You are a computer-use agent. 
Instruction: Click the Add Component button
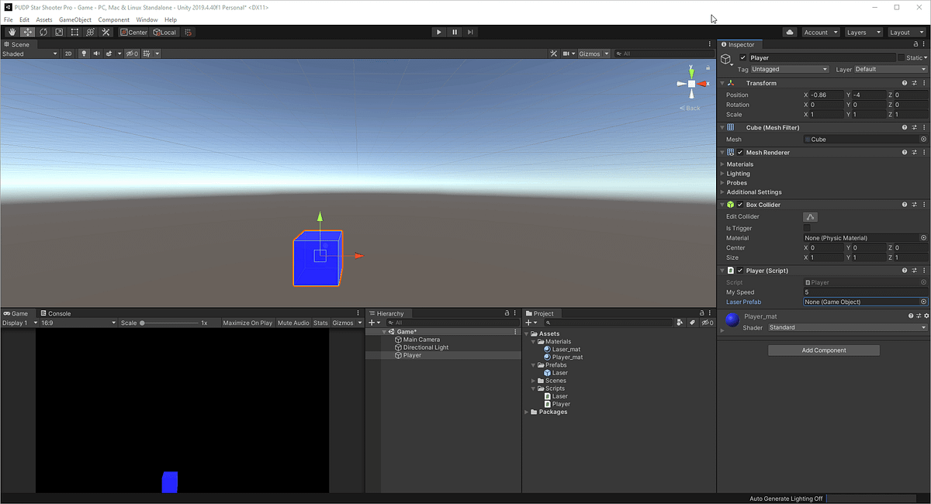[823, 350]
